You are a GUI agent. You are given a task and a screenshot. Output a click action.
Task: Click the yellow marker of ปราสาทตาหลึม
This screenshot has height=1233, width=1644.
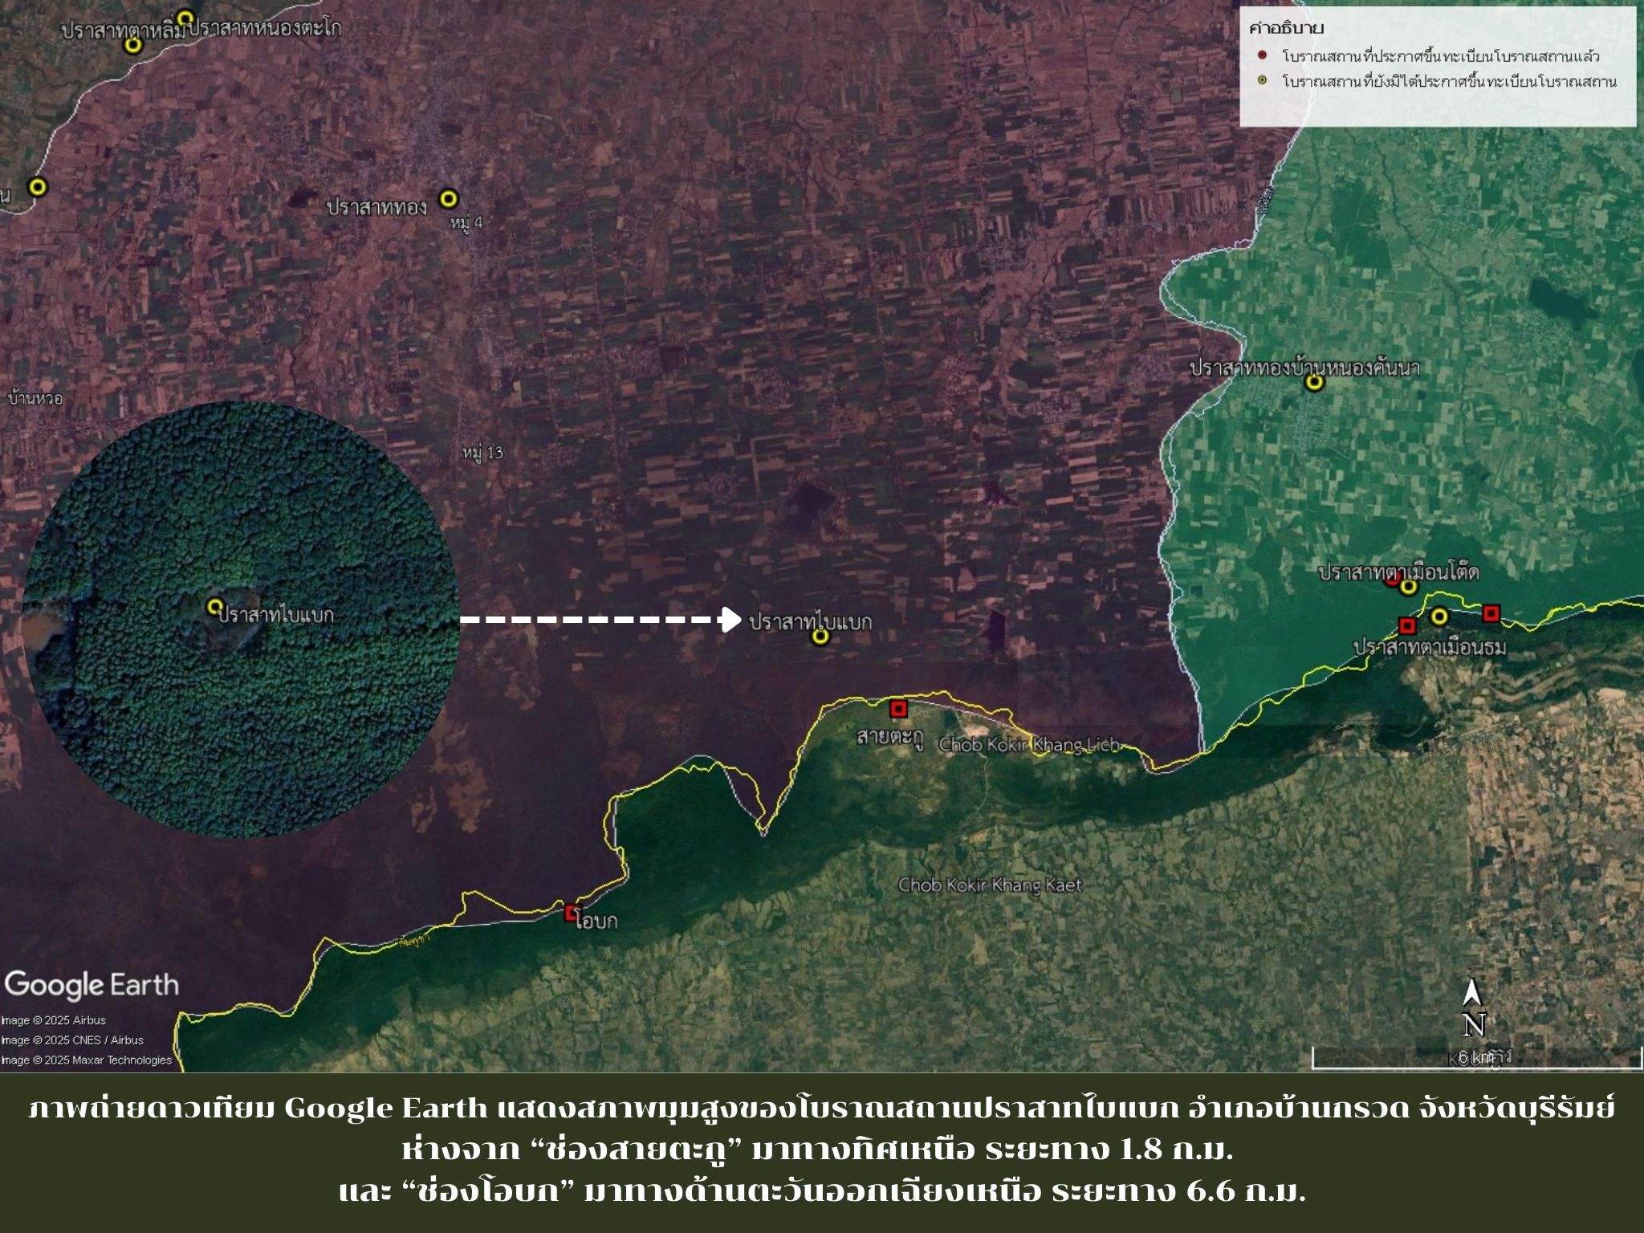(134, 45)
